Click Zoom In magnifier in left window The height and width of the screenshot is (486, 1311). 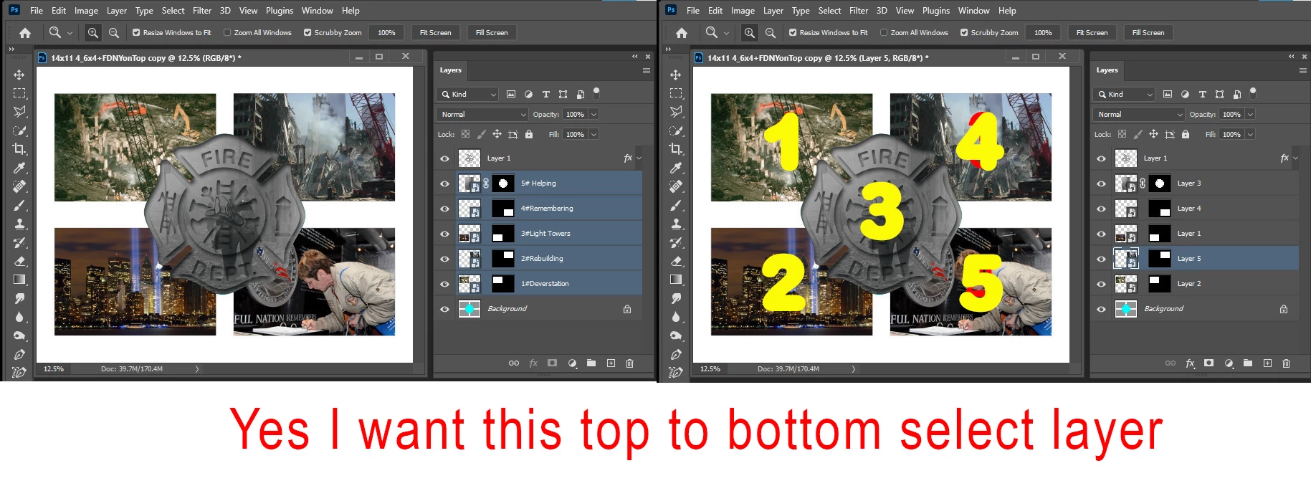(93, 32)
